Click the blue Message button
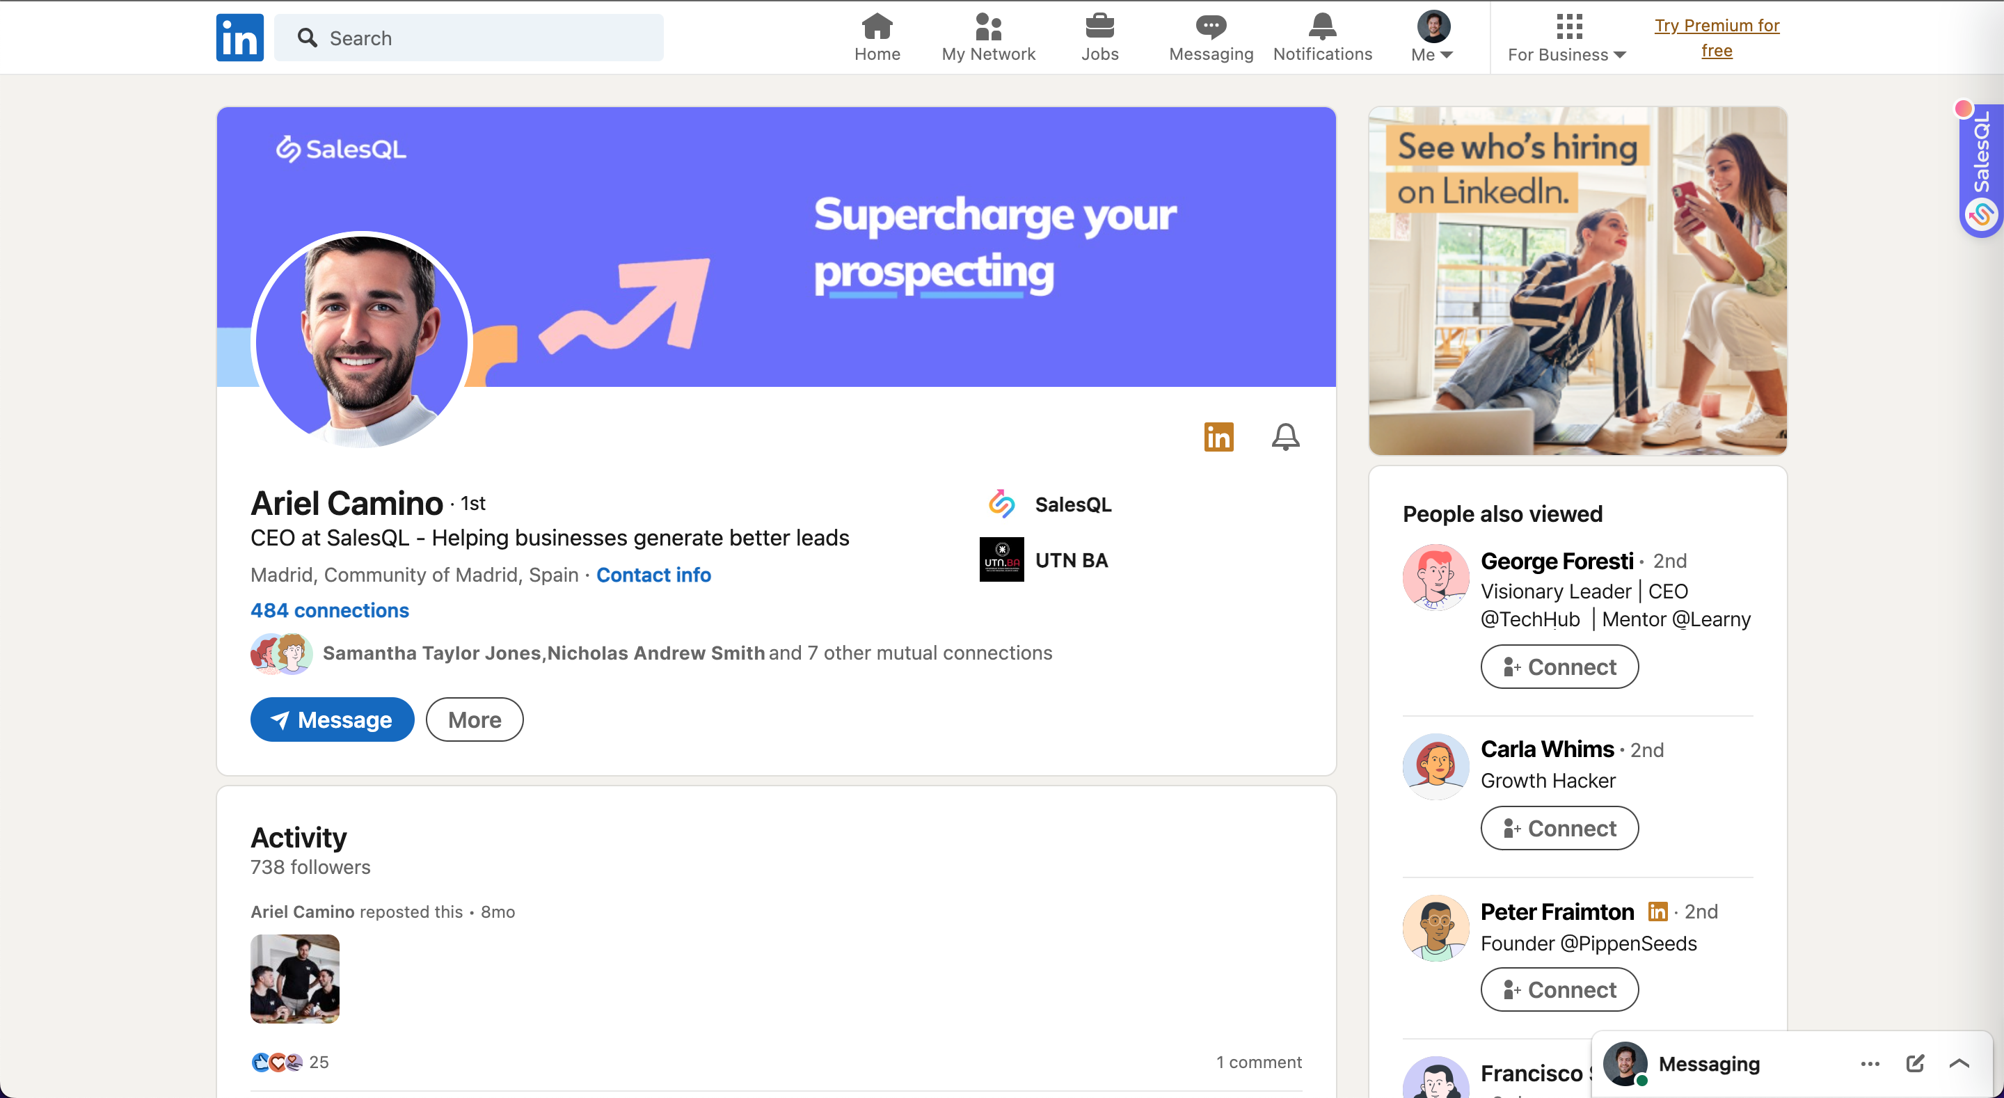The height and width of the screenshot is (1098, 2004). [x=332, y=719]
